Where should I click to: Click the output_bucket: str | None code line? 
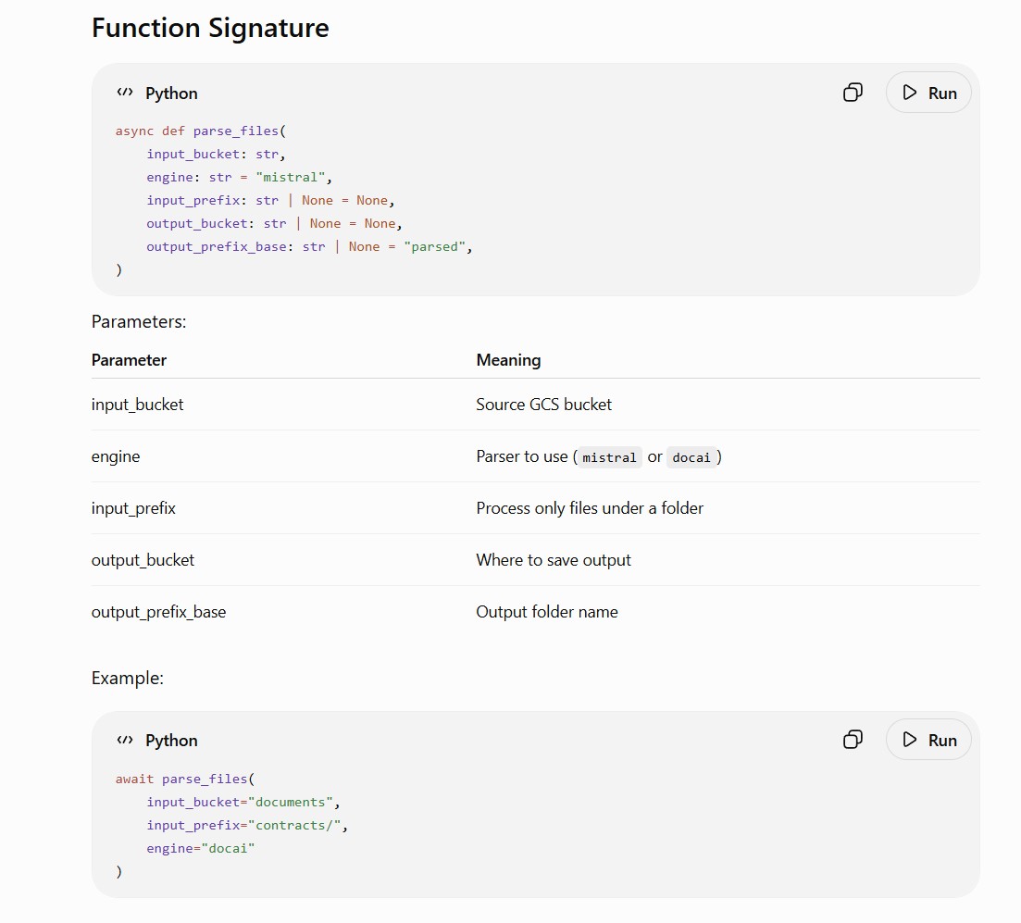click(x=274, y=223)
